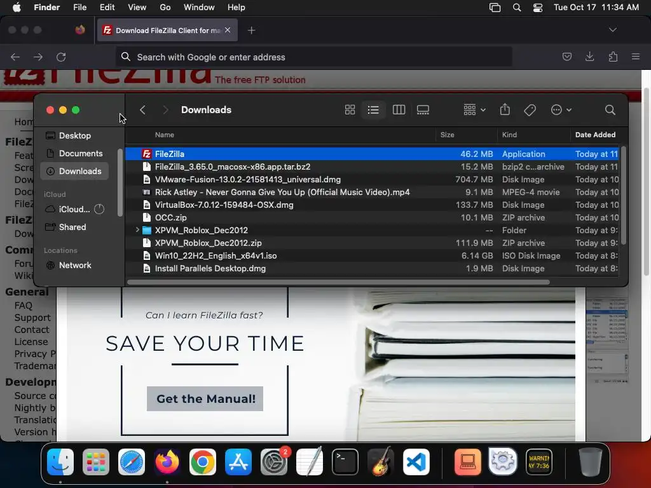Image resolution: width=651 pixels, height=488 pixels.
Task: Sort by Size column header
Action: pyautogui.click(x=466, y=135)
